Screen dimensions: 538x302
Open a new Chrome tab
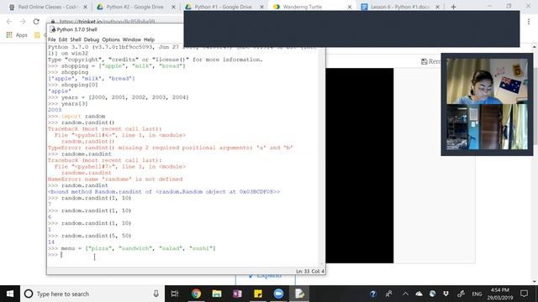tap(453, 7)
